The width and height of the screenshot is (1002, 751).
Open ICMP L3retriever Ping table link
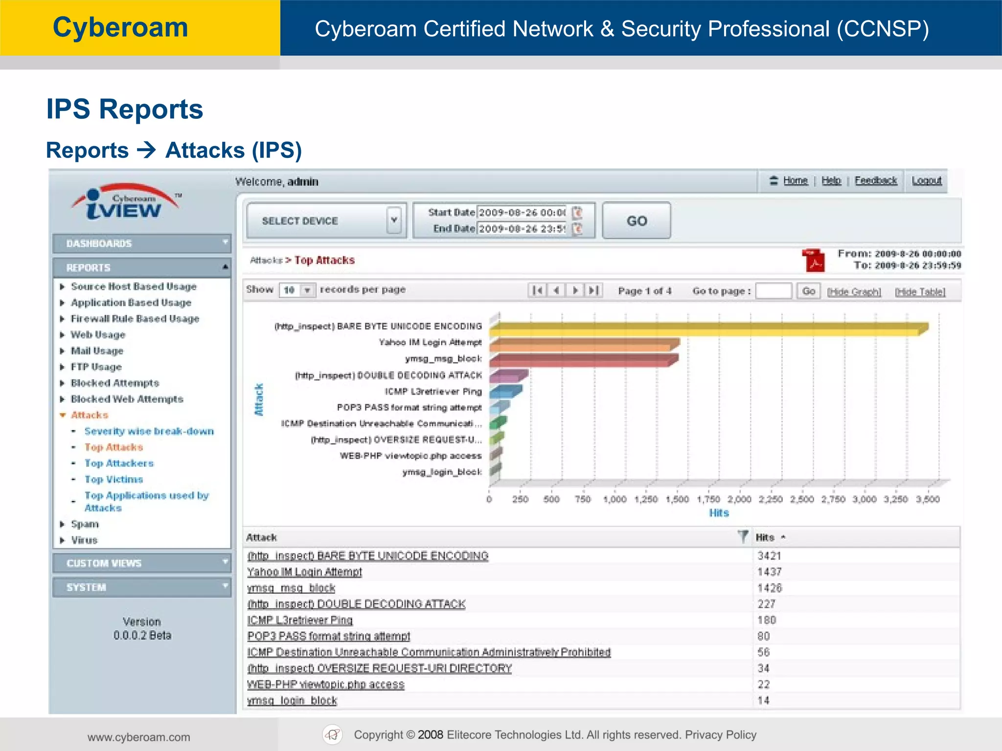coord(300,620)
